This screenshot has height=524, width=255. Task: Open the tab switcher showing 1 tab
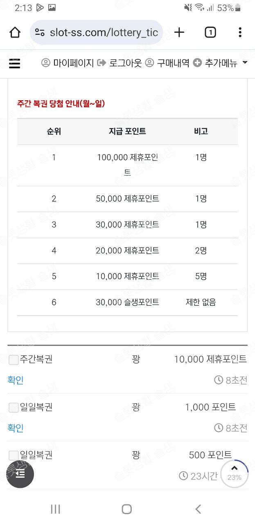210,32
